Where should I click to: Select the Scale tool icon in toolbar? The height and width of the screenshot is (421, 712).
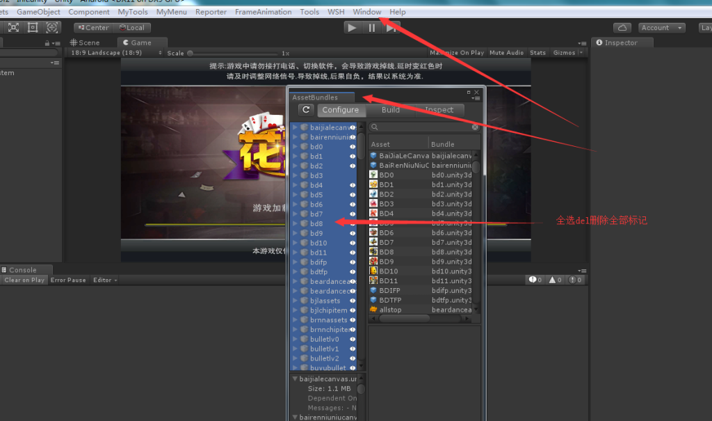[x=14, y=27]
